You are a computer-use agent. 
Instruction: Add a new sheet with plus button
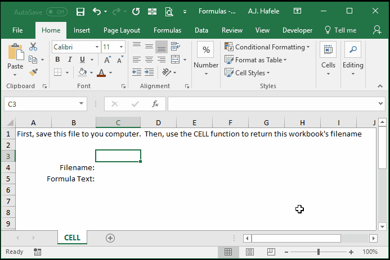tap(110, 238)
